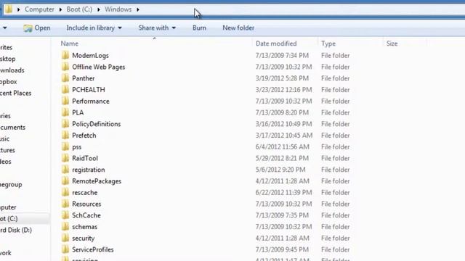Select the Libraries heading in navigation pane
This screenshot has width=465, height=261.
coord(5,116)
